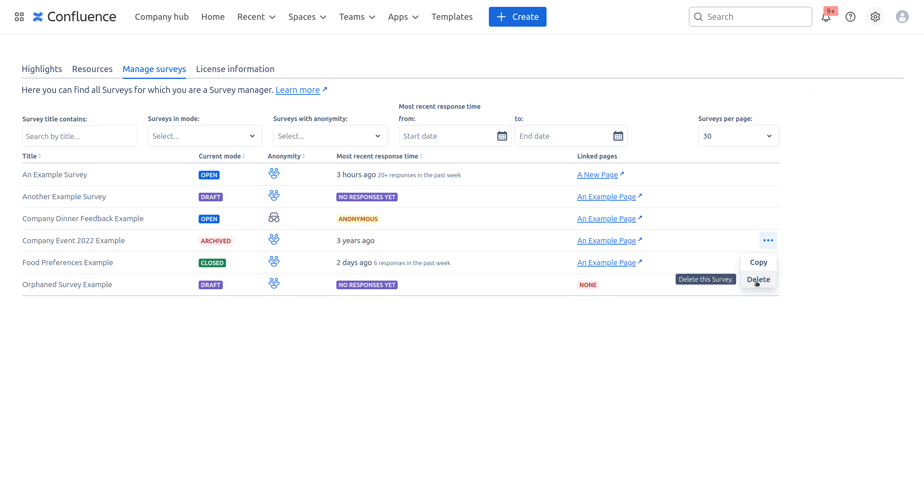Select Delete from the context menu
Screen dimensions: 924x487
tap(759, 280)
